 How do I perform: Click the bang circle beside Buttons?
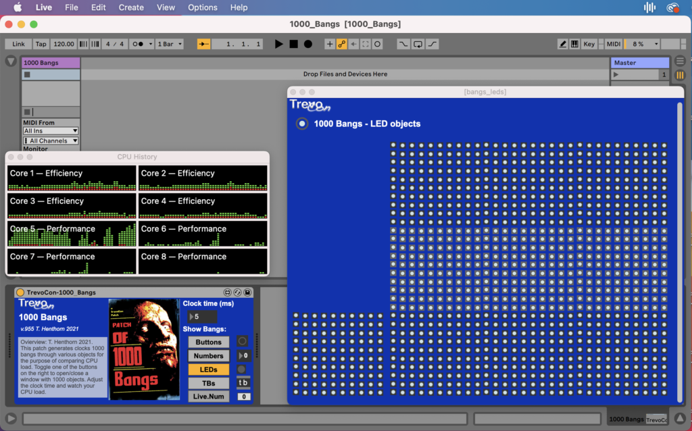243,341
